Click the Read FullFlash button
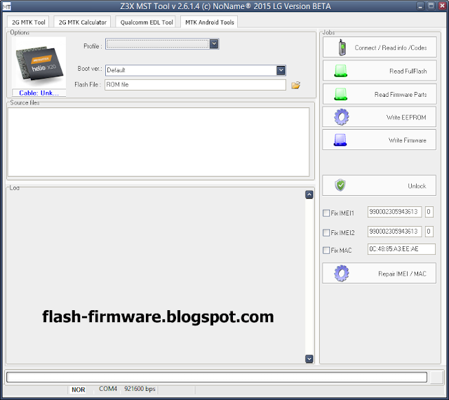449x400 pixels. [380, 71]
